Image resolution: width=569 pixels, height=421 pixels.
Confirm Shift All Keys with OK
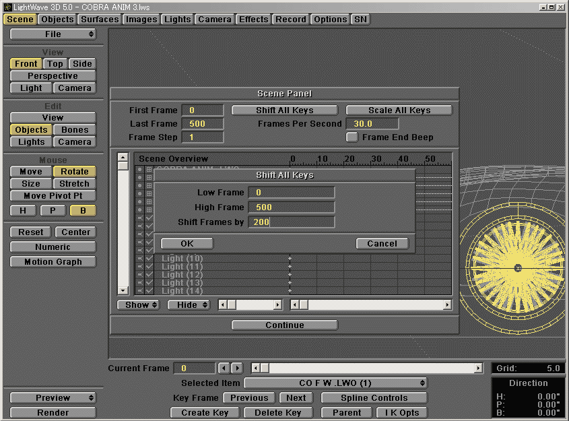click(187, 244)
